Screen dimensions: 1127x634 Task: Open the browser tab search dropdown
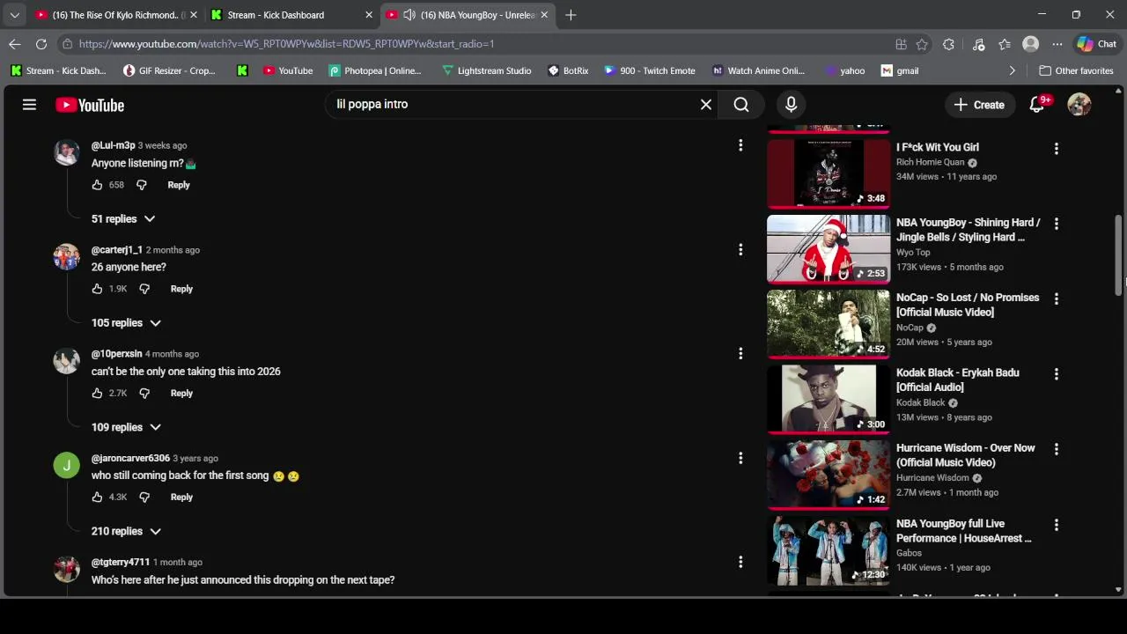click(14, 15)
